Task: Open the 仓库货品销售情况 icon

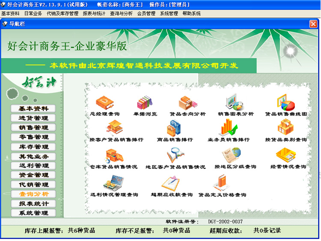Action: (x=114, y=156)
